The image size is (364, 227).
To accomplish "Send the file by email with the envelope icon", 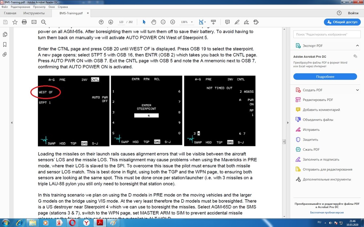I will (x=34, y=22).
